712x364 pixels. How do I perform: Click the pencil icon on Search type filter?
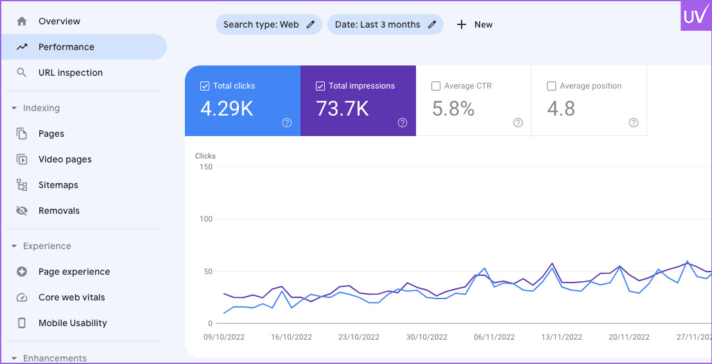point(311,24)
